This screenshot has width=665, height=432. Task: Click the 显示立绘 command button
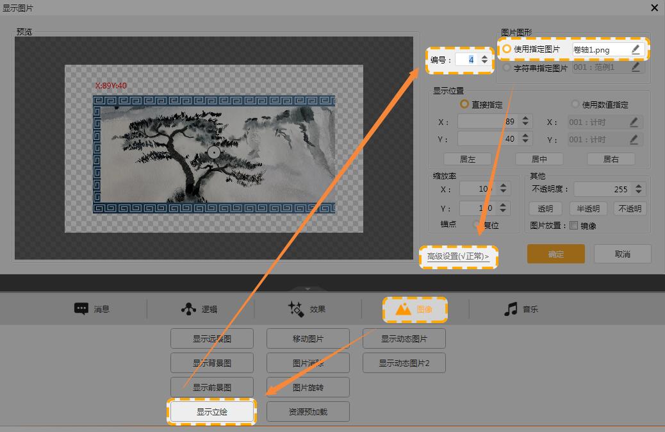(x=212, y=411)
